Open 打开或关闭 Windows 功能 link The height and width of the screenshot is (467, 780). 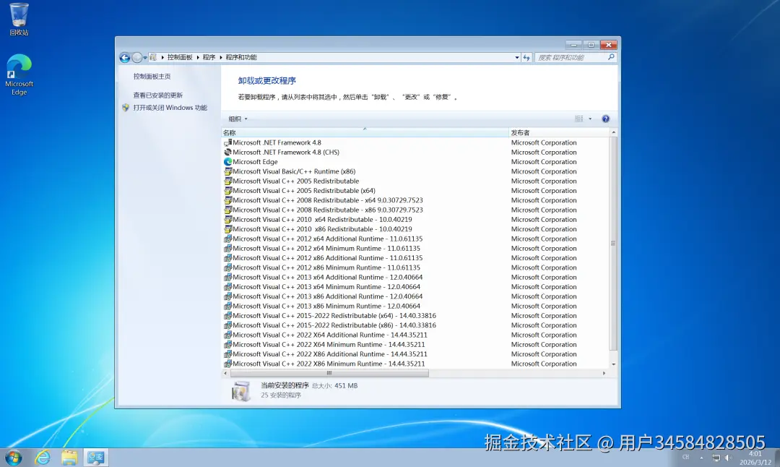pyautogui.click(x=170, y=108)
